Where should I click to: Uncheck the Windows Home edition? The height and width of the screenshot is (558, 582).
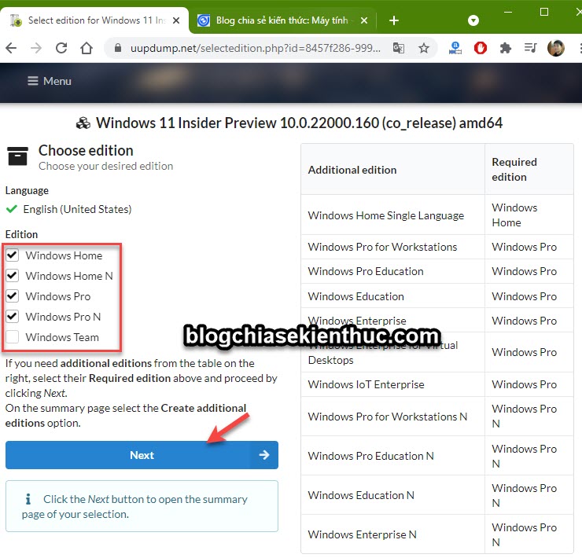13,255
